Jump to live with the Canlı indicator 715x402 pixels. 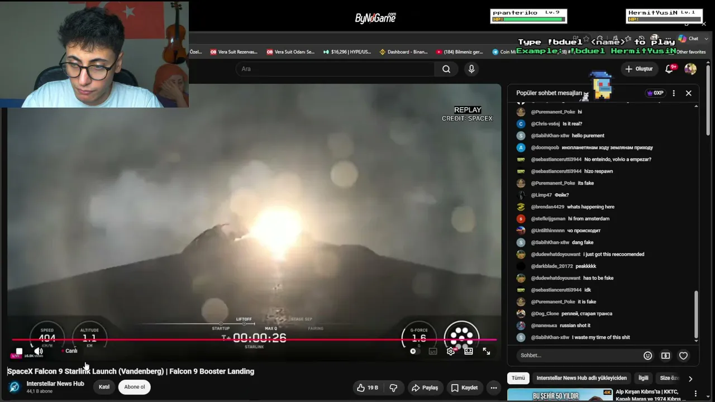[70, 351]
